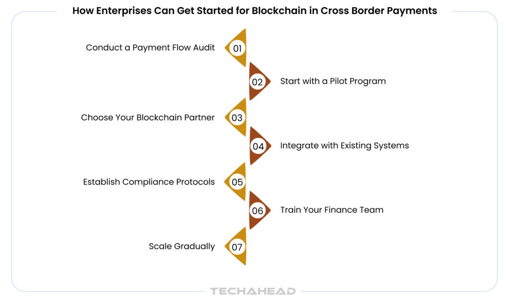Click the infographic title heading

click(x=254, y=10)
